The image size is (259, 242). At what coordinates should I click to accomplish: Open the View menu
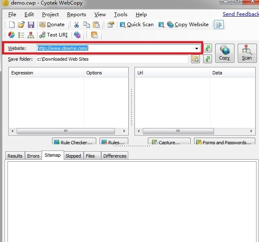(100, 15)
